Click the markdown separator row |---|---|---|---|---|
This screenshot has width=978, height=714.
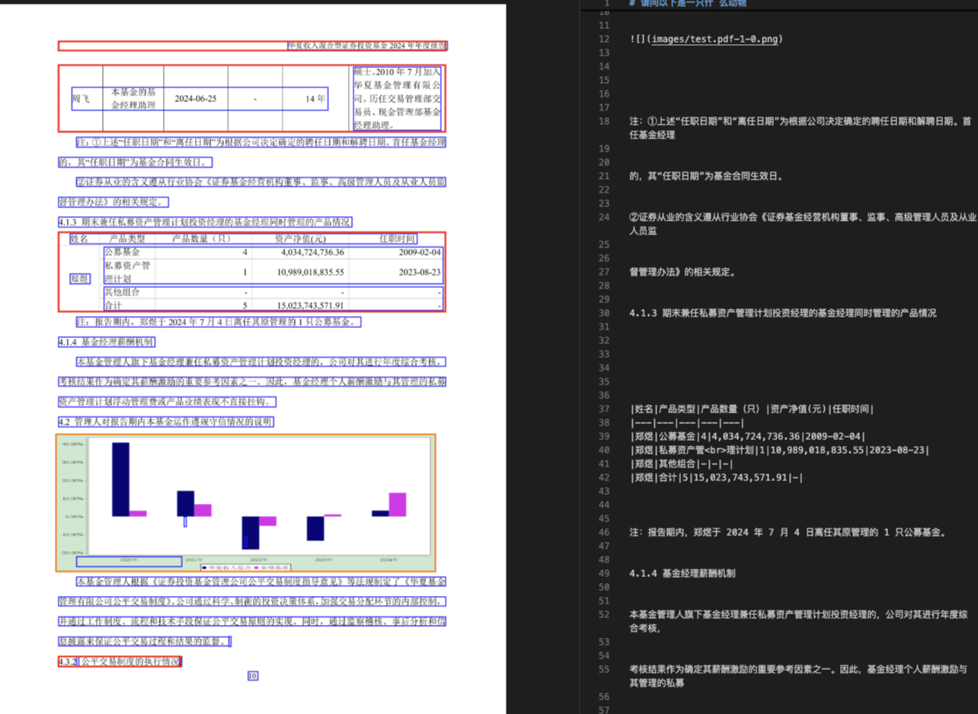pos(687,422)
